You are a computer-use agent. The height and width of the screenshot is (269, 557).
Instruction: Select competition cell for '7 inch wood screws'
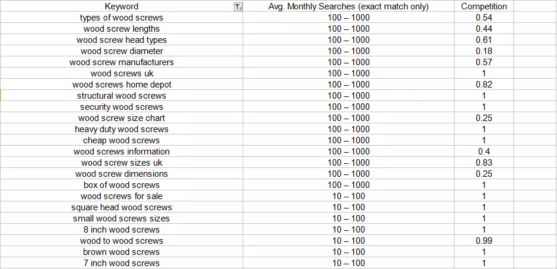pos(483,263)
